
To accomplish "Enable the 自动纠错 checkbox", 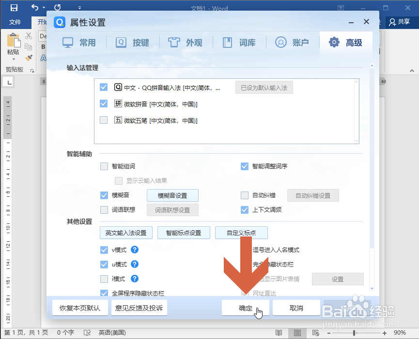I will [x=245, y=195].
